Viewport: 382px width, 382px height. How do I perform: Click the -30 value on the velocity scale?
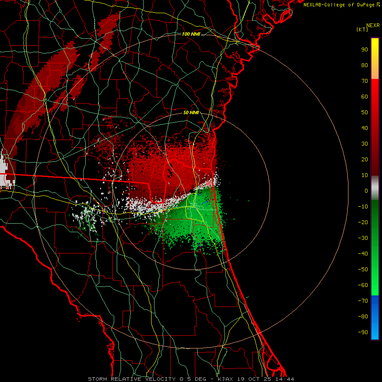click(363, 238)
